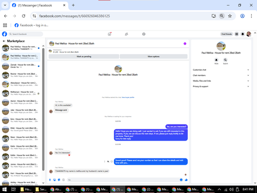The image size is (257, 193).
Task: Record a voice clip with microphone icon
Action: pyautogui.click(x=50, y=180)
